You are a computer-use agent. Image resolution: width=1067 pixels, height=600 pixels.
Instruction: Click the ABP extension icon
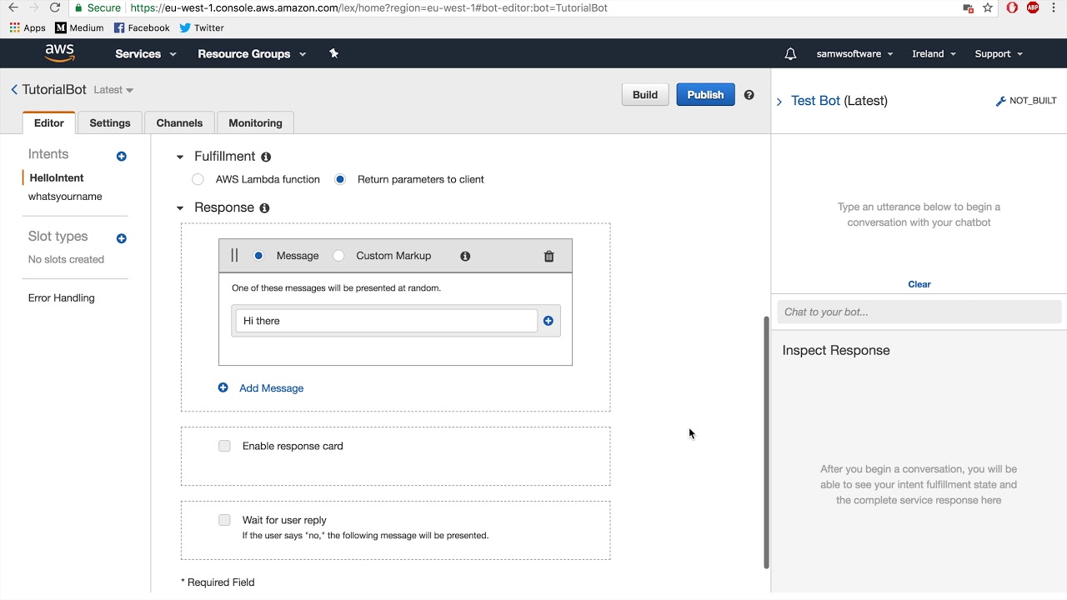click(1033, 7)
